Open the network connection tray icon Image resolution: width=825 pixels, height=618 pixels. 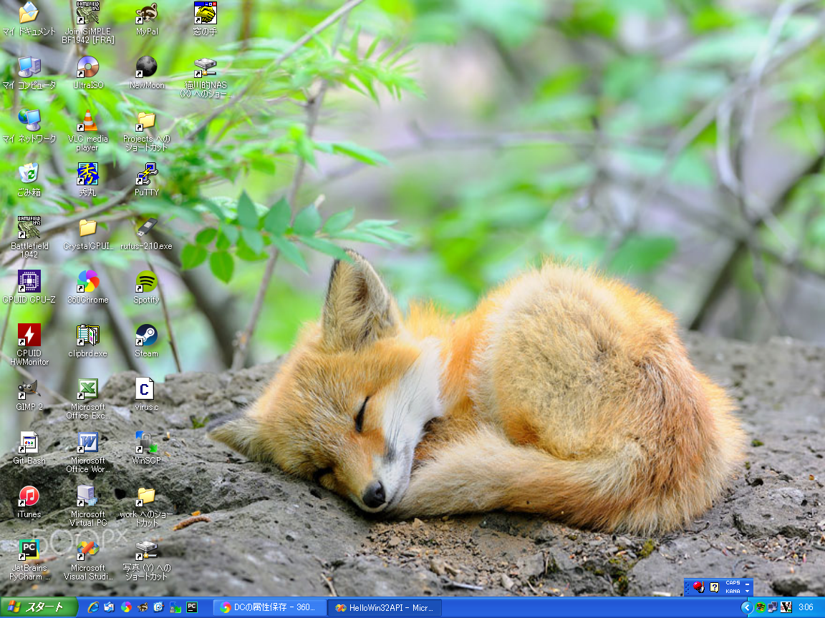[773, 607]
